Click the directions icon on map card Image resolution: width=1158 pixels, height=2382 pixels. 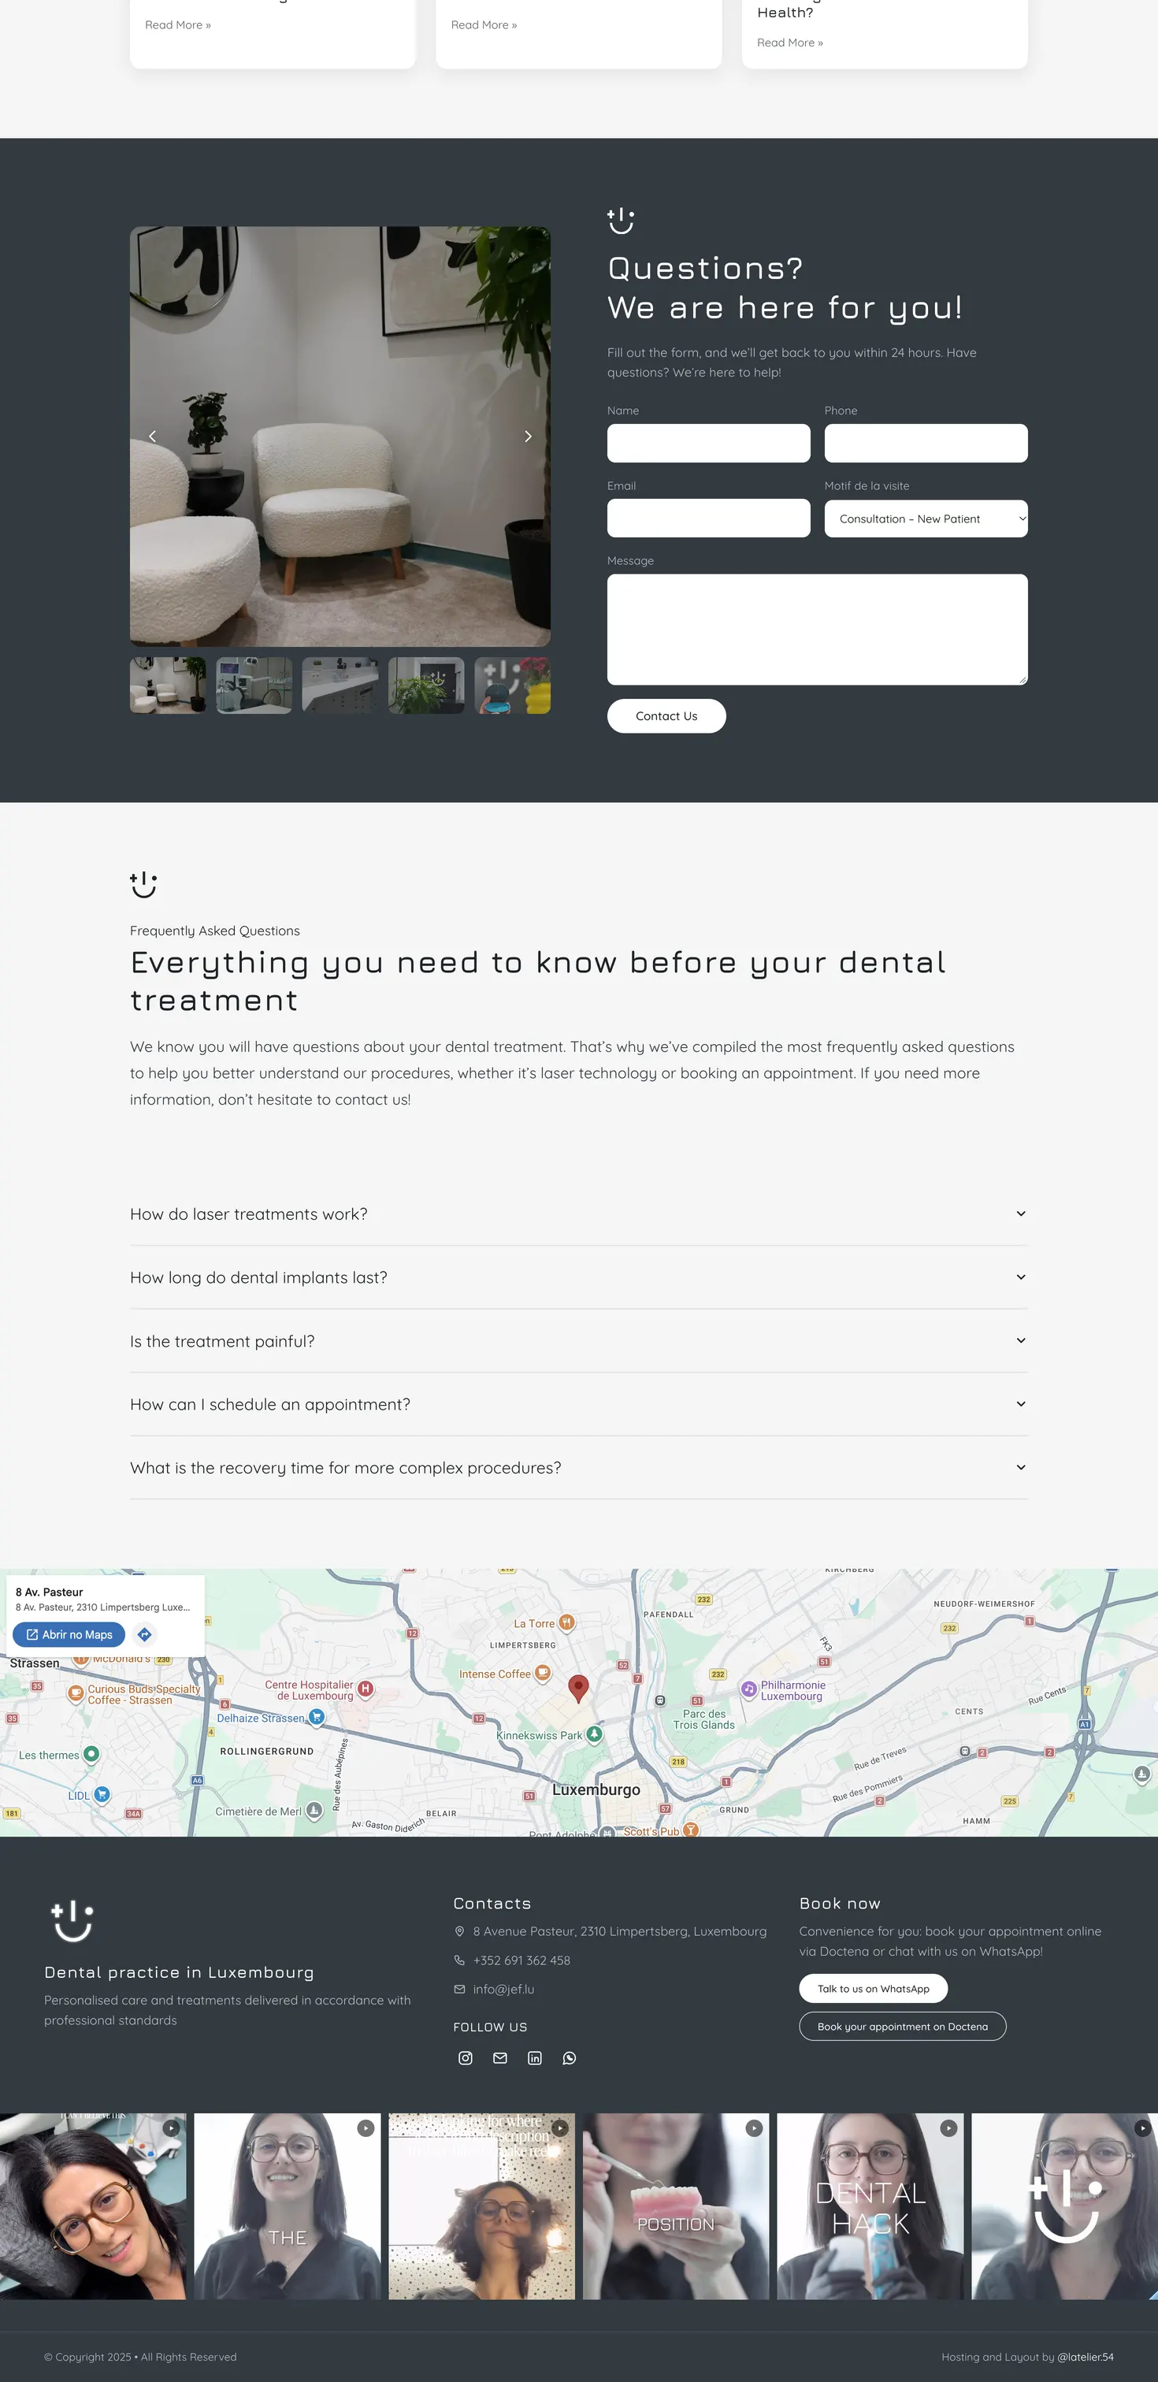click(144, 1634)
